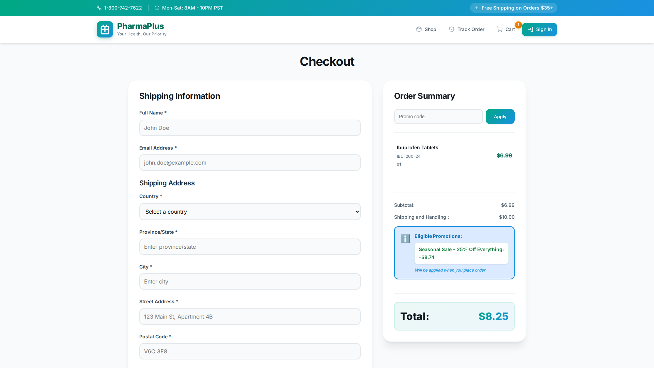
Task: Click the plus icon on Free Shipping badge
Action: (x=476, y=7)
